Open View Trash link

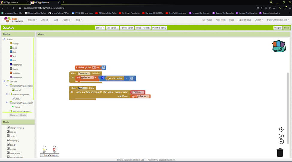click(x=221, y=20)
